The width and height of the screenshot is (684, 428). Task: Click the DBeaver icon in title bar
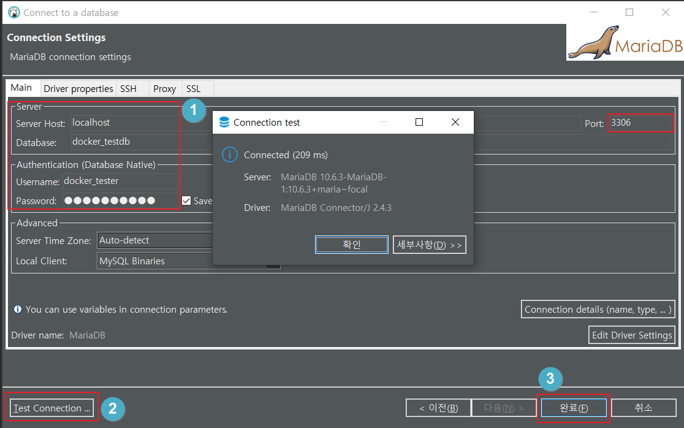click(x=14, y=13)
